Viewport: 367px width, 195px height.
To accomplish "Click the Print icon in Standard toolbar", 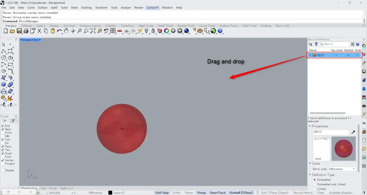I will (26, 31).
